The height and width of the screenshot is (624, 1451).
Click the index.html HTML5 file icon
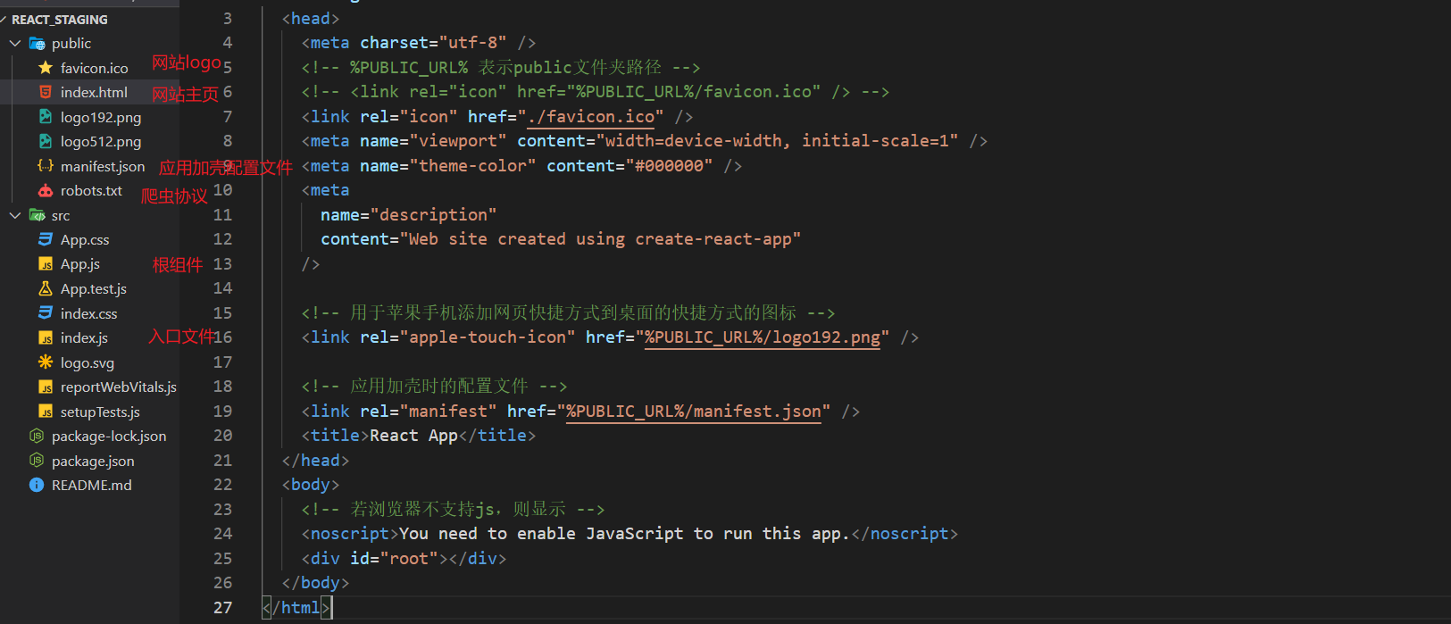pos(46,92)
